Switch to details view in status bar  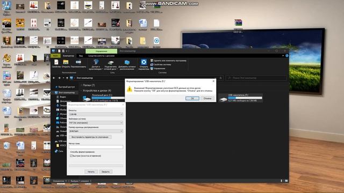click(x=282, y=181)
